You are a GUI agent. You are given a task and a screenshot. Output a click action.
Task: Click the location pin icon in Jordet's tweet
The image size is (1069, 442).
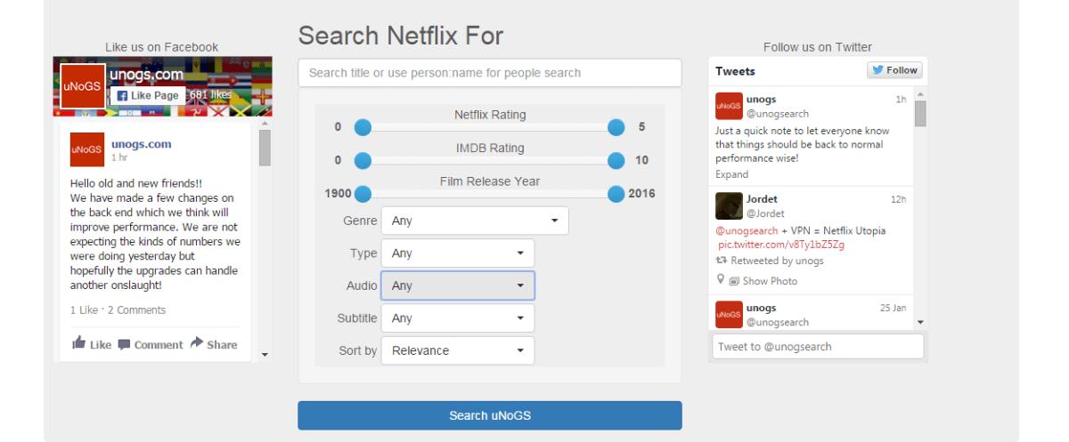coord(720,280)
